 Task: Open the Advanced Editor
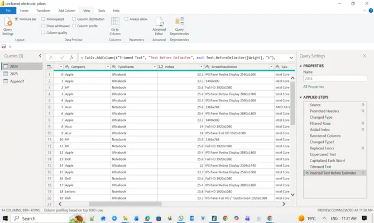(x=159, y=26)
